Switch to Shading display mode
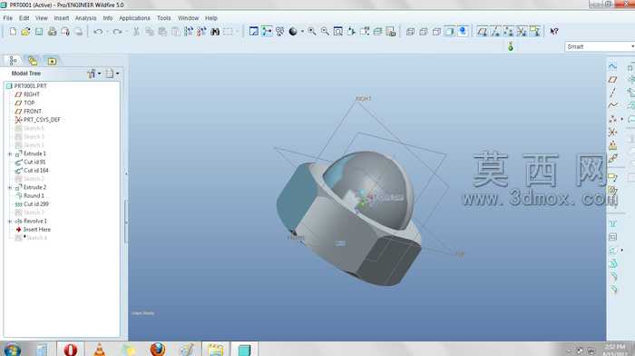This screenshot has width=635, height=356. tap(450, 31)
